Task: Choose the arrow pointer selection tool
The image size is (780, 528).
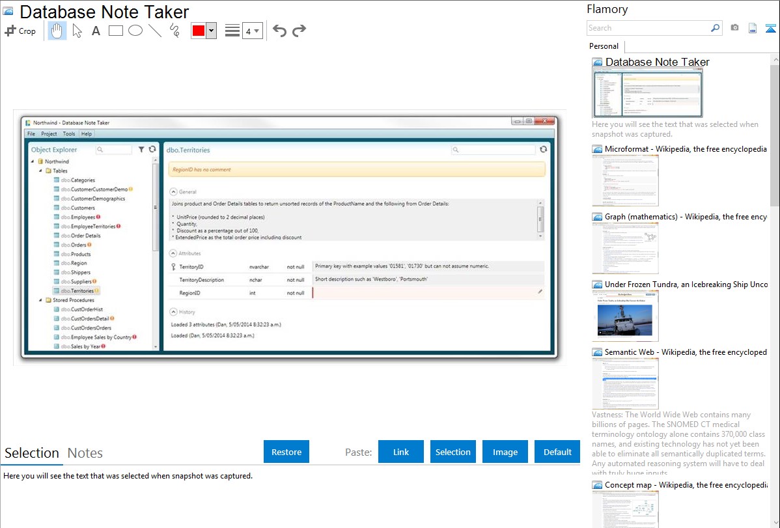Action: pos(77,31)
